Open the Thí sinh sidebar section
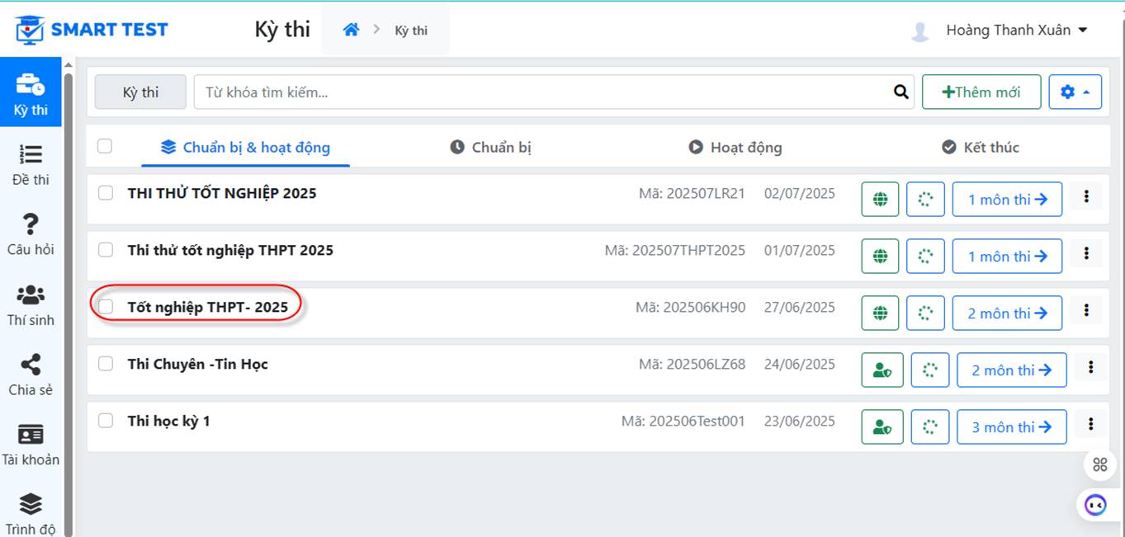 point(31,305)
